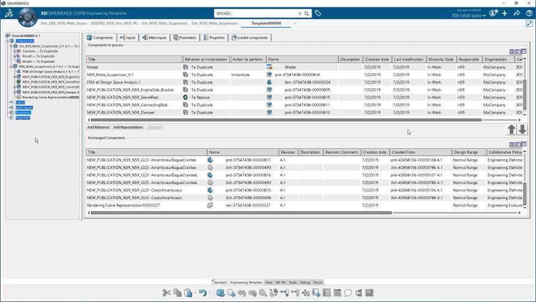Open the Paste options dropdown arrow

point(195,293)
